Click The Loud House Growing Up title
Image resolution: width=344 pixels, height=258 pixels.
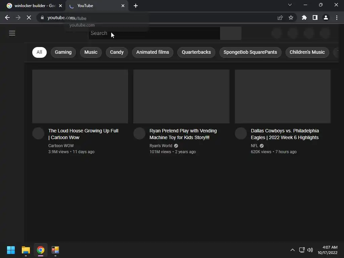83,134
